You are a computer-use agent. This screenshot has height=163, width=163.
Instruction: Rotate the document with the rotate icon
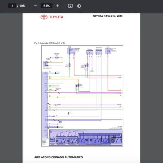[79, 6]
